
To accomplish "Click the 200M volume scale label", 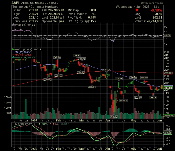I will (x=7, y=97).
